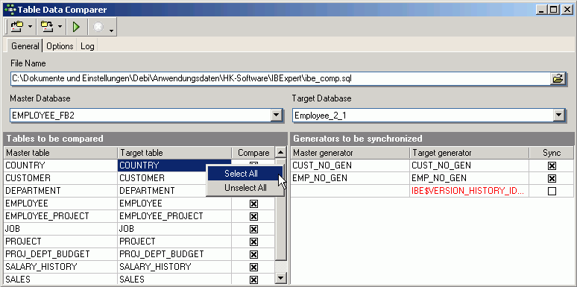Select SALES in Master table column

(x=60, y=280)
